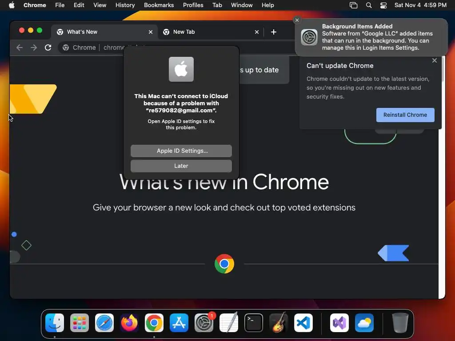Click the Chrome address bar
The height and width of the screenshot is (341, 455).
[x=177, y=48]
